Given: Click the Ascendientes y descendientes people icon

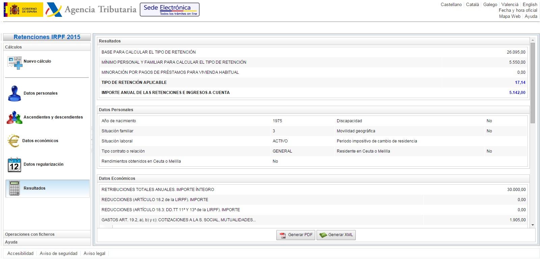Looking at the screenshot, I should pyautogui.click(x=14, y=117).
